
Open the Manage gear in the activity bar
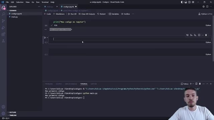3,113
